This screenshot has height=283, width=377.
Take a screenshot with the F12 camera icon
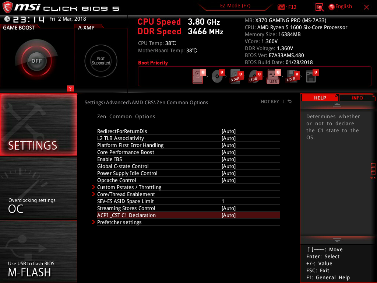click(x=281, y=7)
